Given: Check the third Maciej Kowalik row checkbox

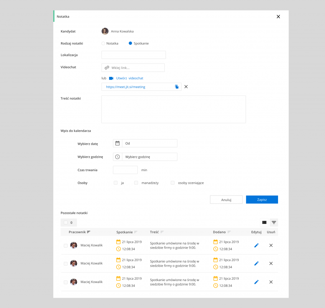Looking at the screenshot, I should click(66, 282).
